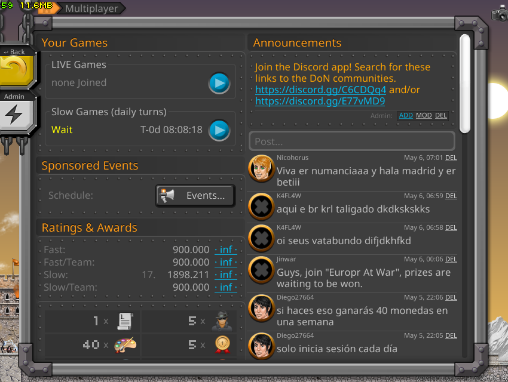The width and height of the screenshot is (508, 382).
Task: Open the Admin lightning bolt panel
Action: 14,113
